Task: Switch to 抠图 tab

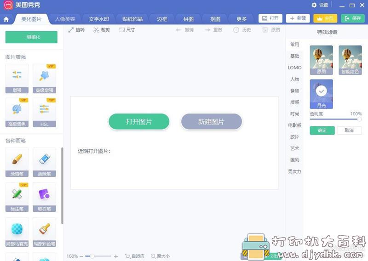Action: [x=215, y=19]
